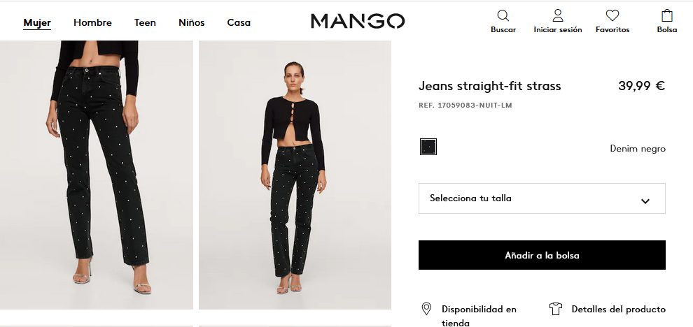
Task: Open the Casa menu section
Action: 239,22
